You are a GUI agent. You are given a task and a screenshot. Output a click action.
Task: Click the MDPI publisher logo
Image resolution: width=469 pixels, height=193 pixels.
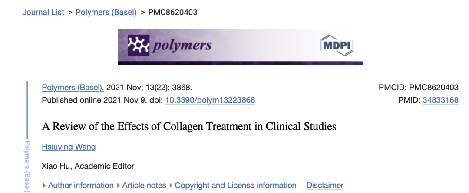click(x=337, y=45)
